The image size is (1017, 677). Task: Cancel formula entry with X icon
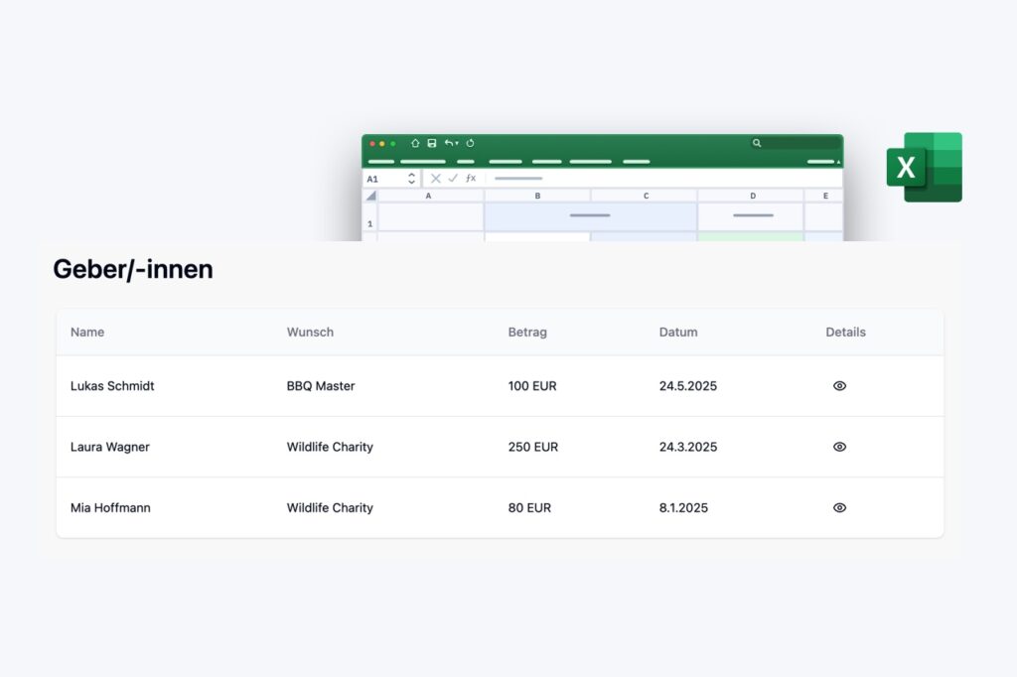click(435, 179)
